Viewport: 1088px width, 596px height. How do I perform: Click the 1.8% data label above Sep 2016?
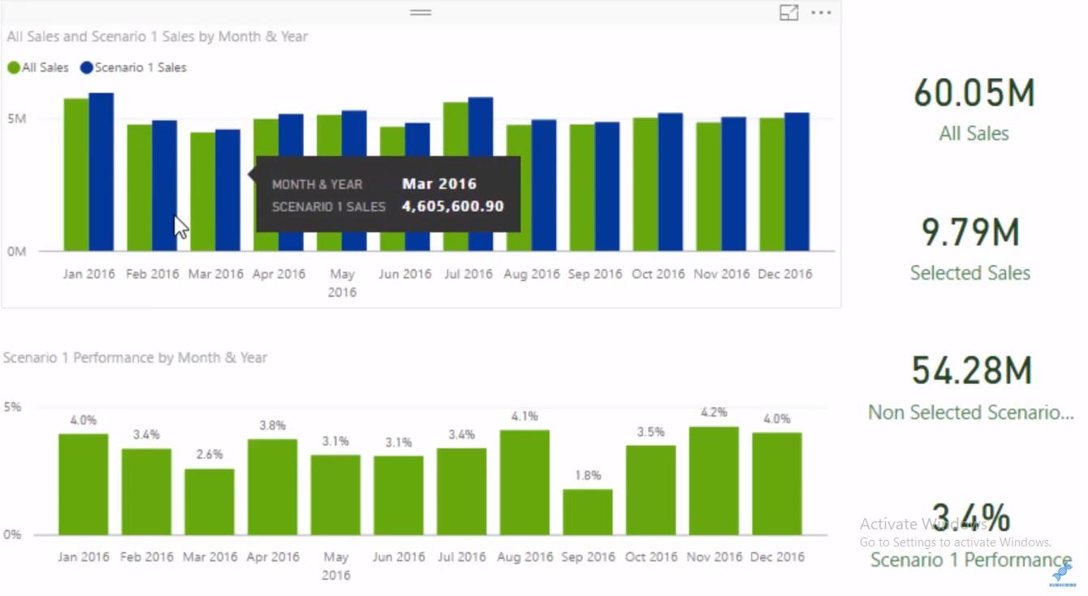588,475
